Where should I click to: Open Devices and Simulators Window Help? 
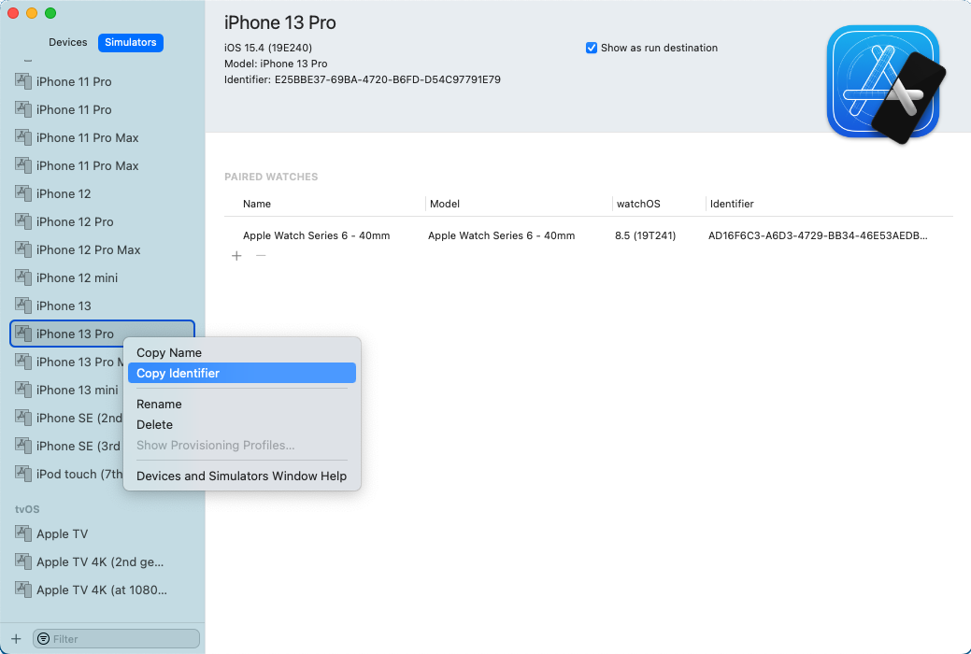pyautogui.click(x=240, y=476)
